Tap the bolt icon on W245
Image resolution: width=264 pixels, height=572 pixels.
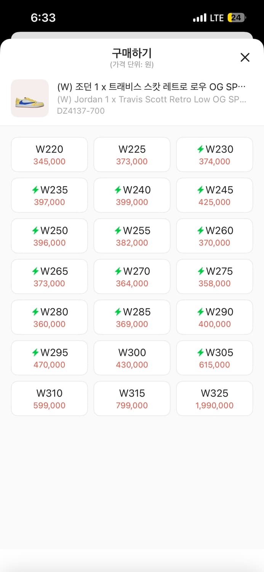point(200,190)
